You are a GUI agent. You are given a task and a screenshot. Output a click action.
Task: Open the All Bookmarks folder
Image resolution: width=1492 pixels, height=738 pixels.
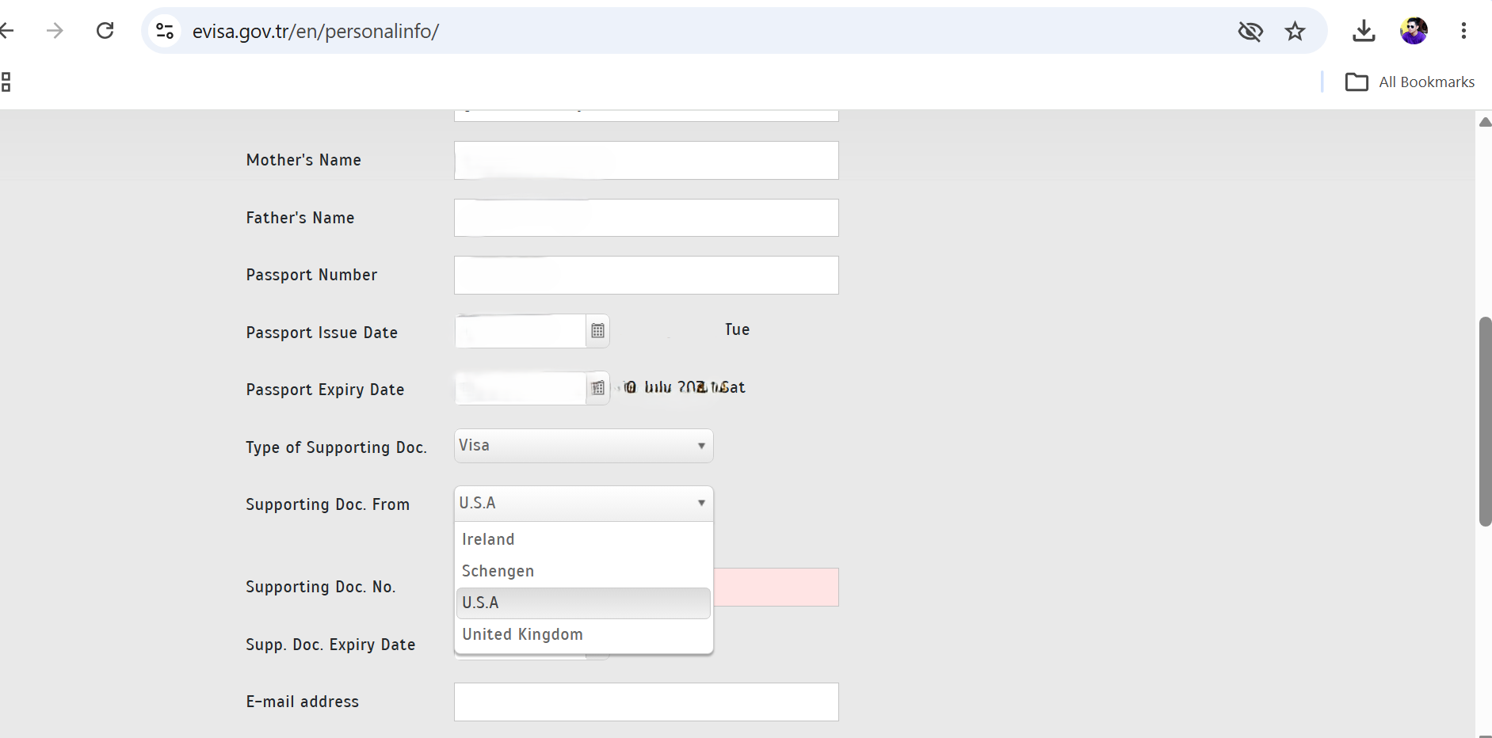click(x=1410, y=82)
